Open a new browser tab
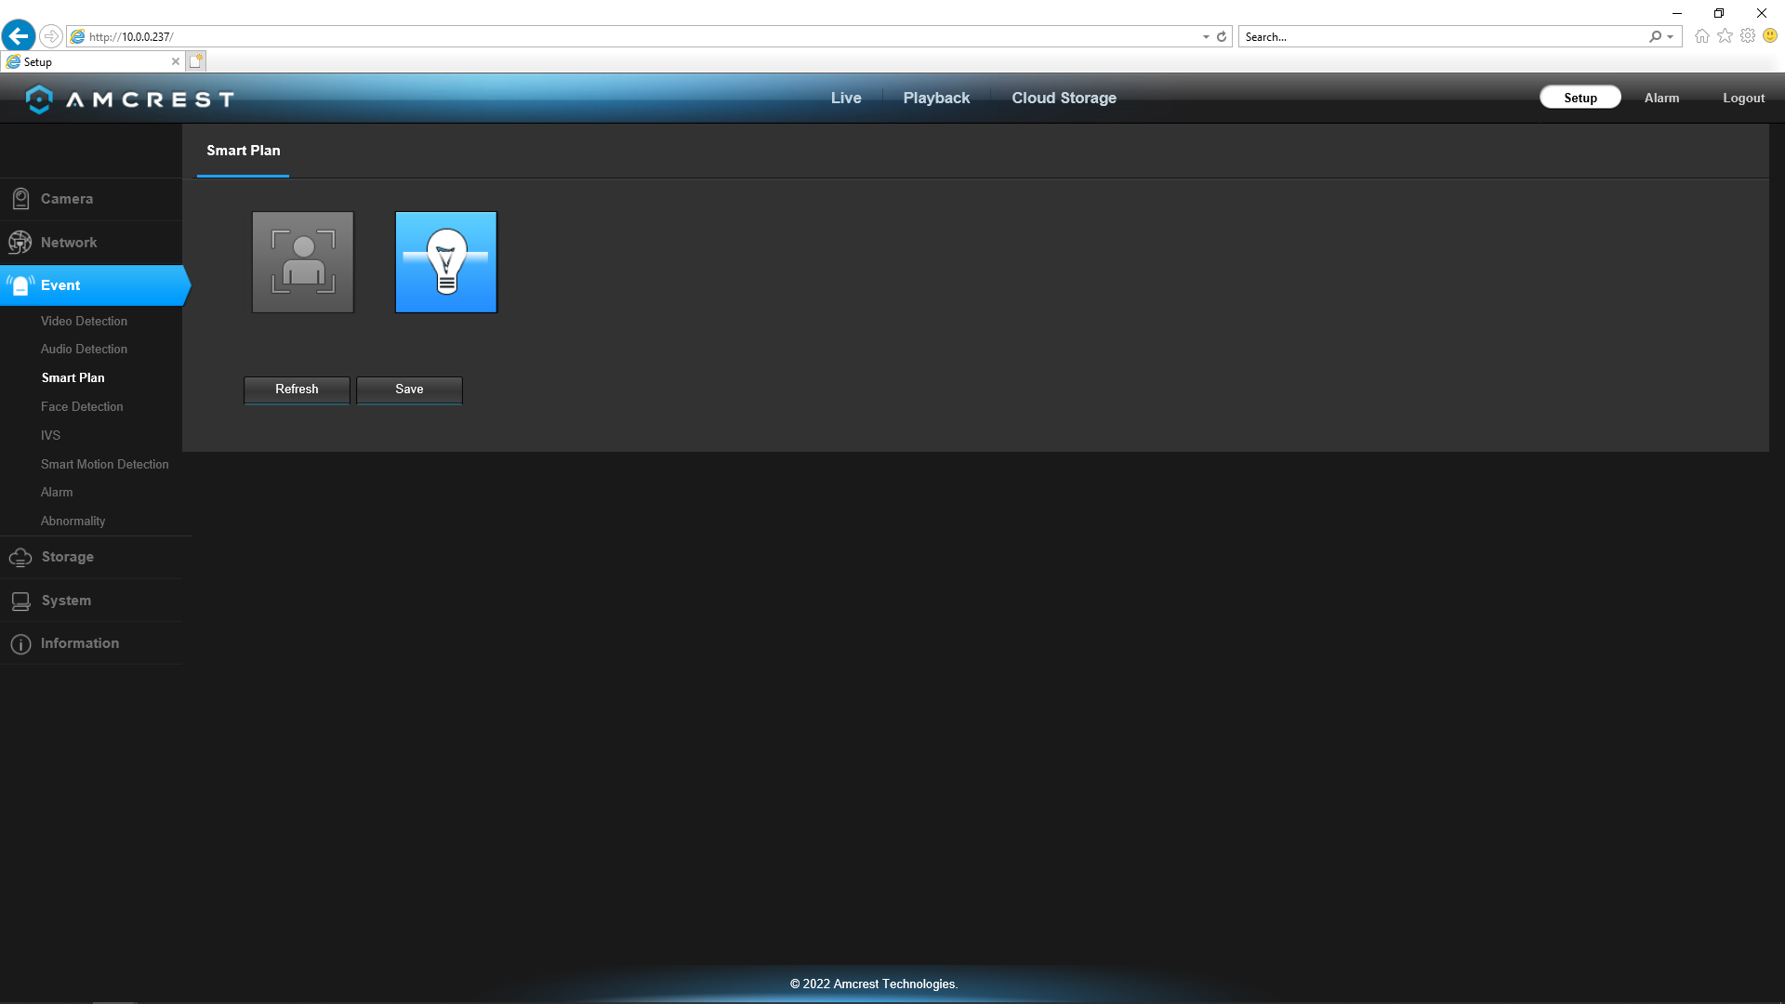Screen dimensions: 1785x1004 pos(195,61)
